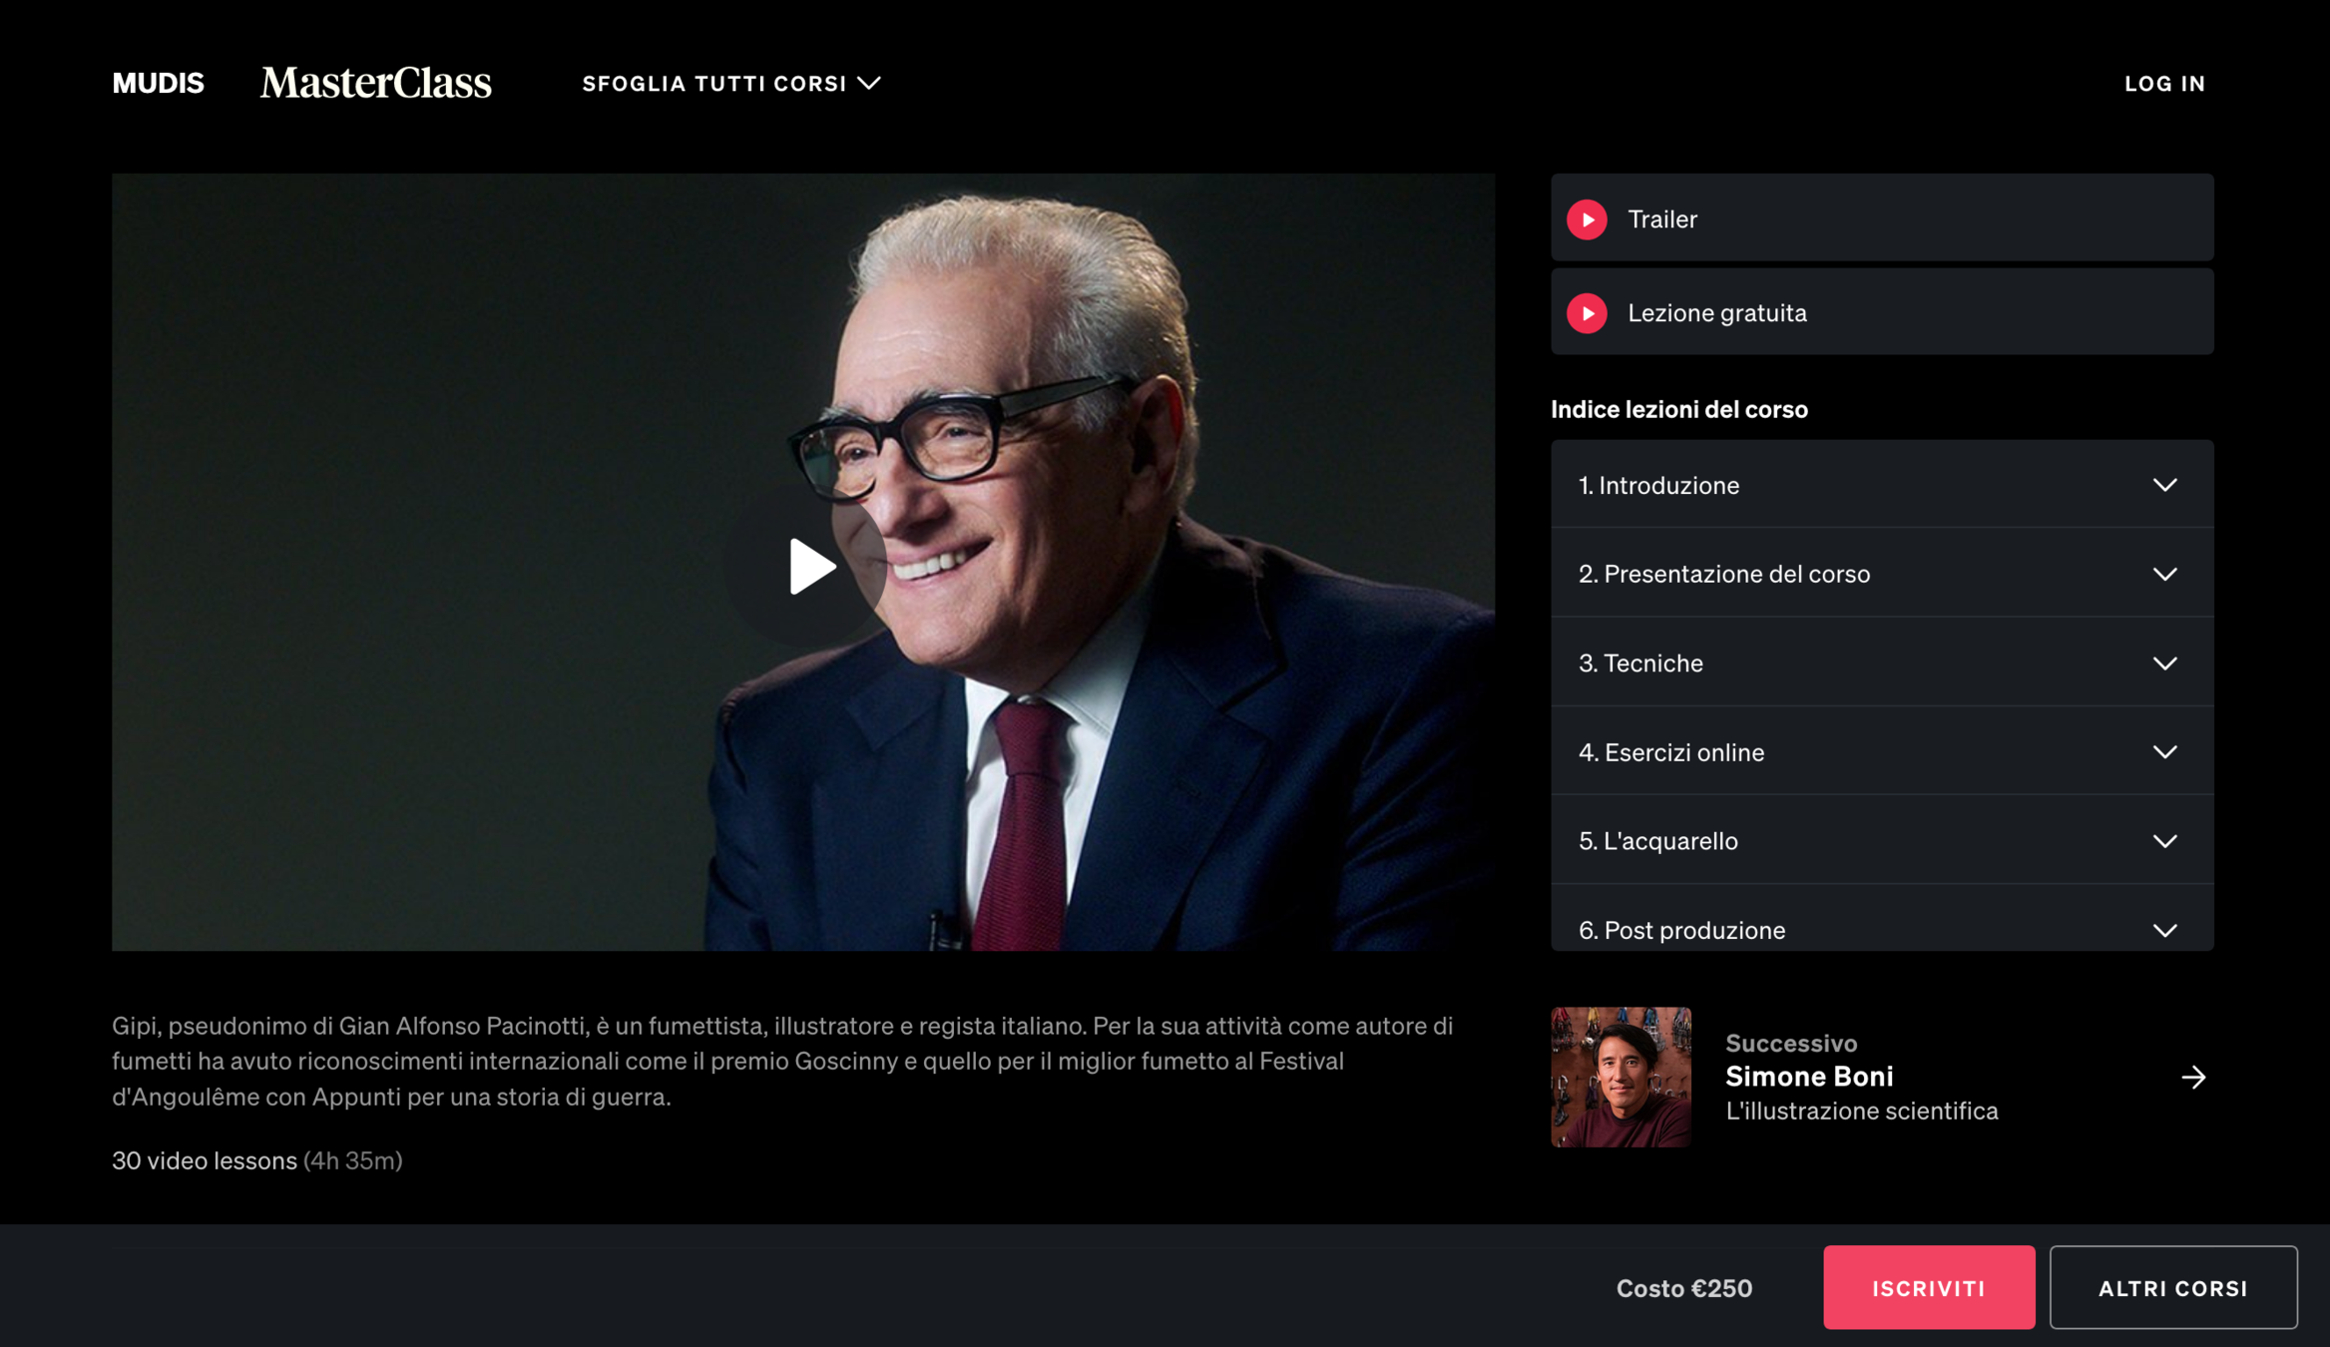Click the arrow next to Simone Boni

click(x=2192, y=1077)
